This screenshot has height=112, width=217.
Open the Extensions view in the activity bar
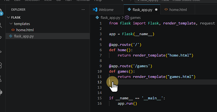[1, 65]
